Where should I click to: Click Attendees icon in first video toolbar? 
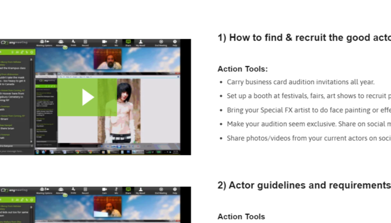tap(60, 43)
